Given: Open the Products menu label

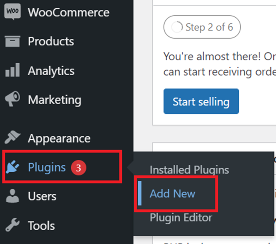Looking at the screenshot, I should 51,41.
